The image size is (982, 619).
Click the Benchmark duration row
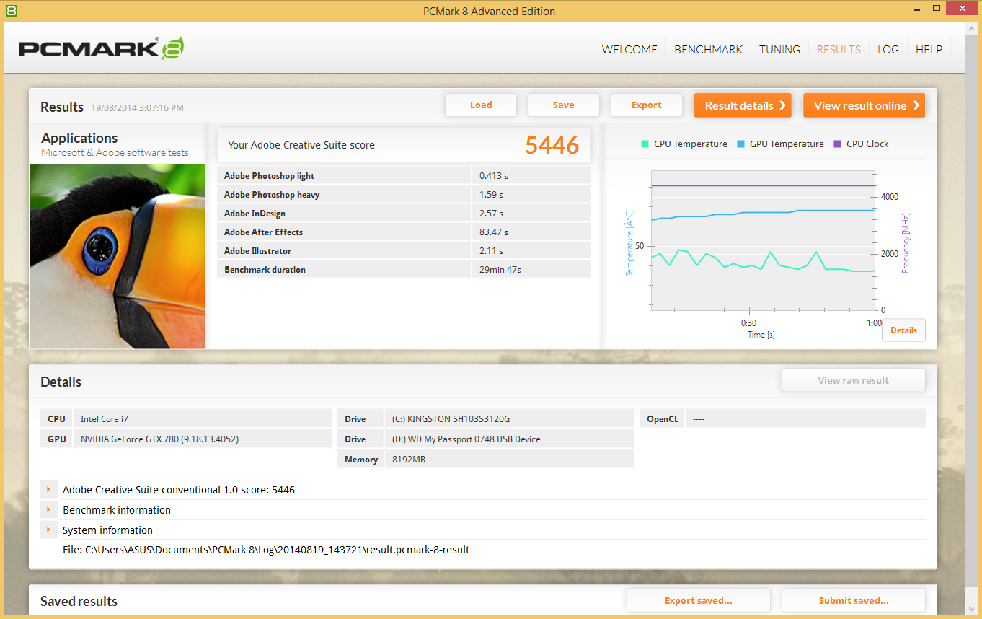click(x=404, y=269)
